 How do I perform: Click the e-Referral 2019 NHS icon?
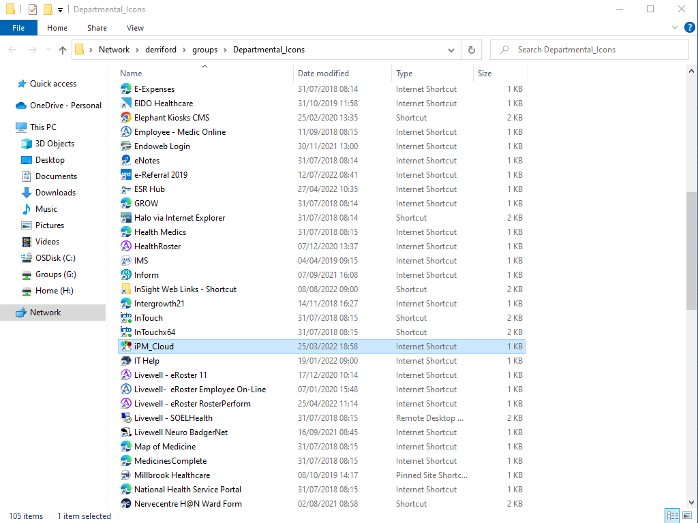tap(126, 175)
